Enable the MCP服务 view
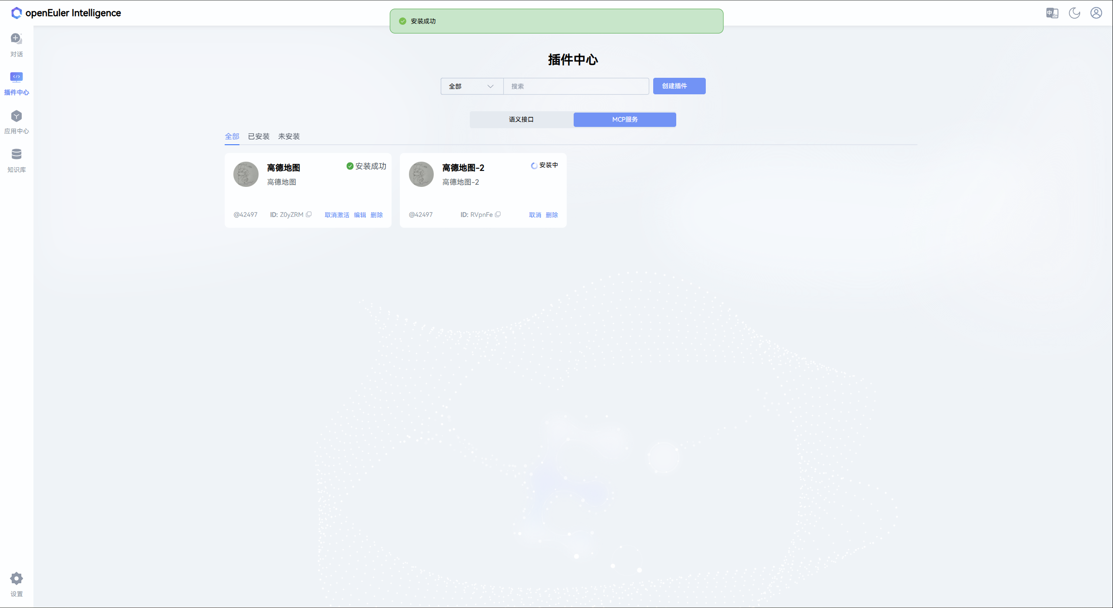Viewport: 1113px width, 608px height. tap(625, 120)
